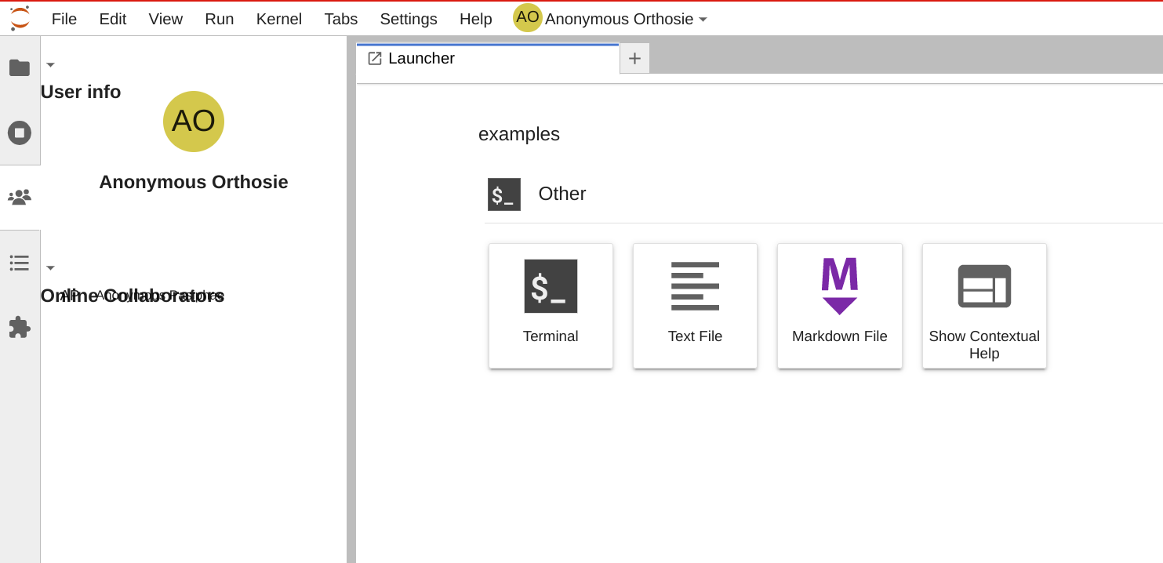The image size is (1163, 563).
Task: Click the User info section header
Action: (81, 92)
